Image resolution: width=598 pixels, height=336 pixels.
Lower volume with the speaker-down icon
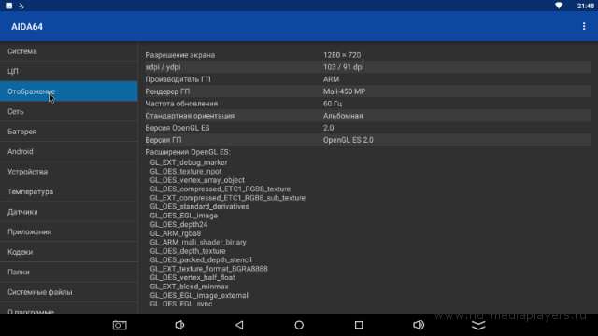pyautogui.click(x=179, y=325)
